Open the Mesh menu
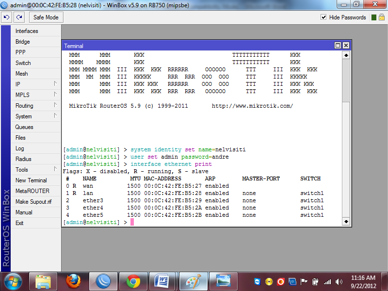The height and width of the screenshot is (291, 388). pos(36,74)
